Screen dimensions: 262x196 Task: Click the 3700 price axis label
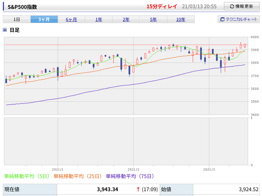coord(255,76)
